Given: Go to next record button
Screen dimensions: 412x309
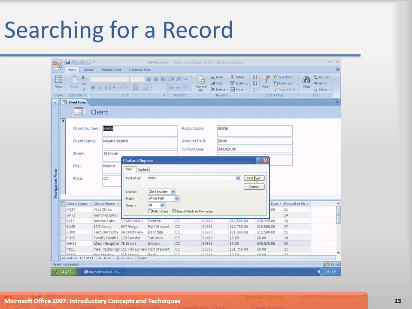Looking at the screenshot, I should pos(100,258).
